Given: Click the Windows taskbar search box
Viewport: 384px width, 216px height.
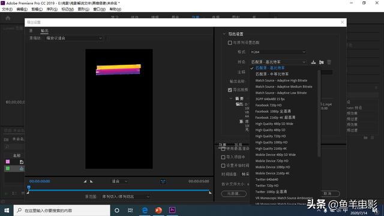Looking at the screenshot, I should (62, 211).
